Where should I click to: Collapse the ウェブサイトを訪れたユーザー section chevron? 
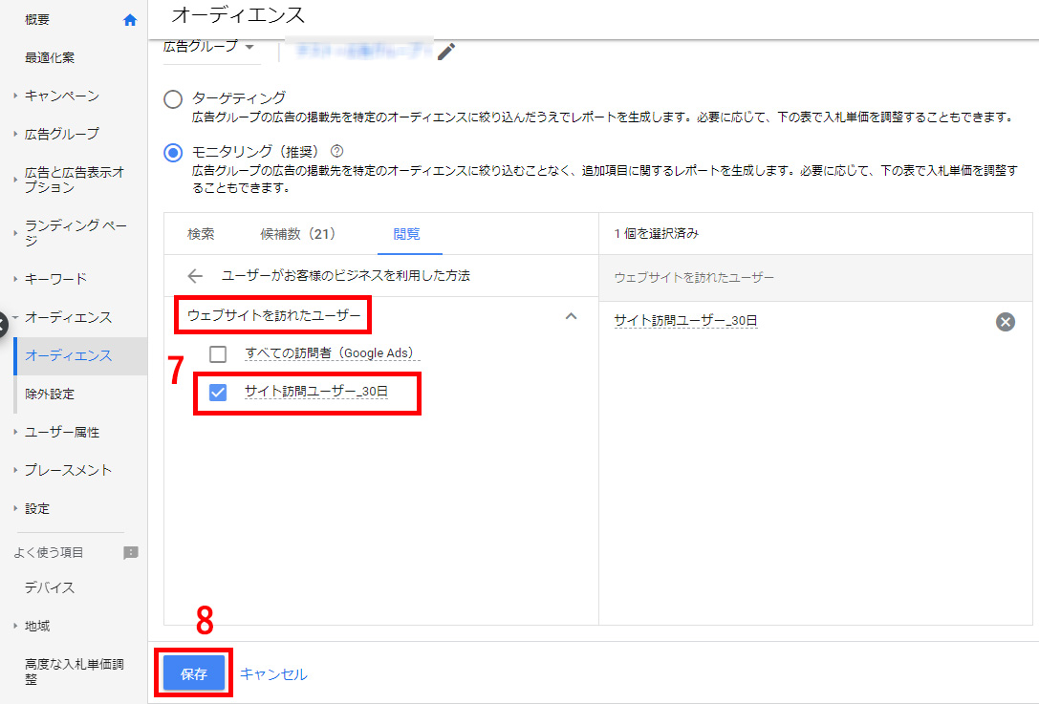point(572,316)
